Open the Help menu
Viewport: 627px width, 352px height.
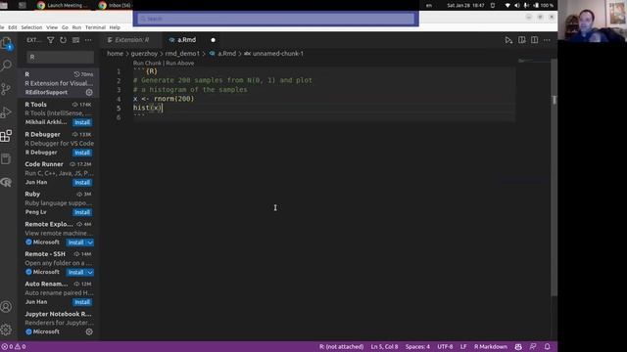(x=115, y=27)
